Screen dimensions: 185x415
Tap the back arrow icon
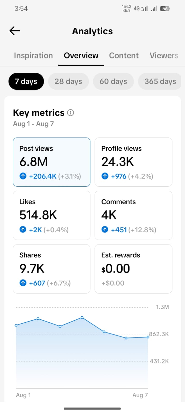[x=15, y=31]
